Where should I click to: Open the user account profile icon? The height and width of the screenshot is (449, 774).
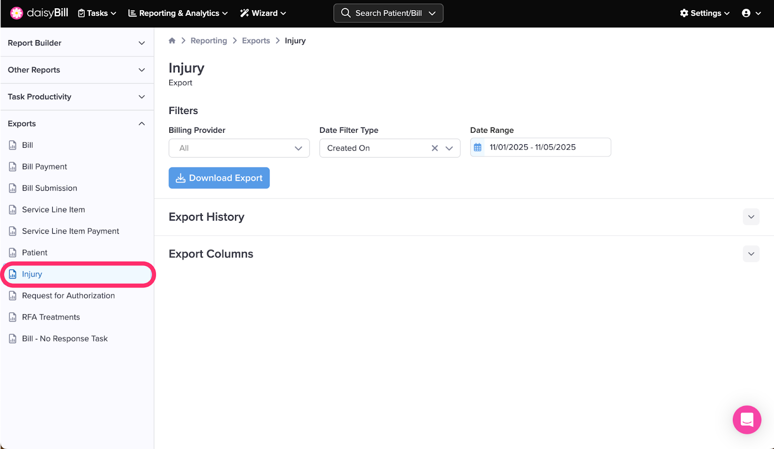(x=746, y=13)
